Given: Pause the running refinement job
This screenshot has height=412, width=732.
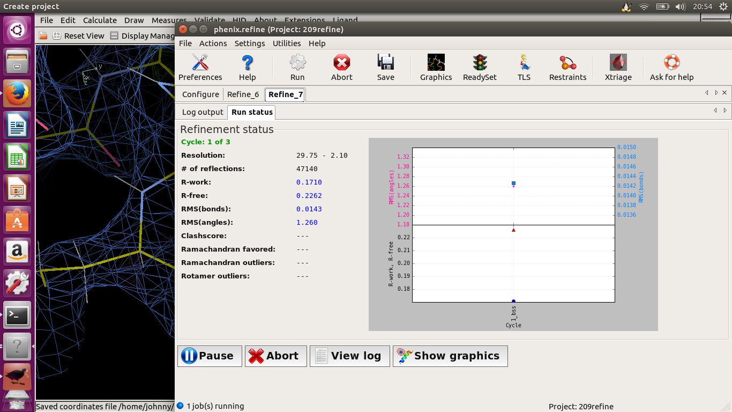Looking at the screenshot, I should click(209, 356).
